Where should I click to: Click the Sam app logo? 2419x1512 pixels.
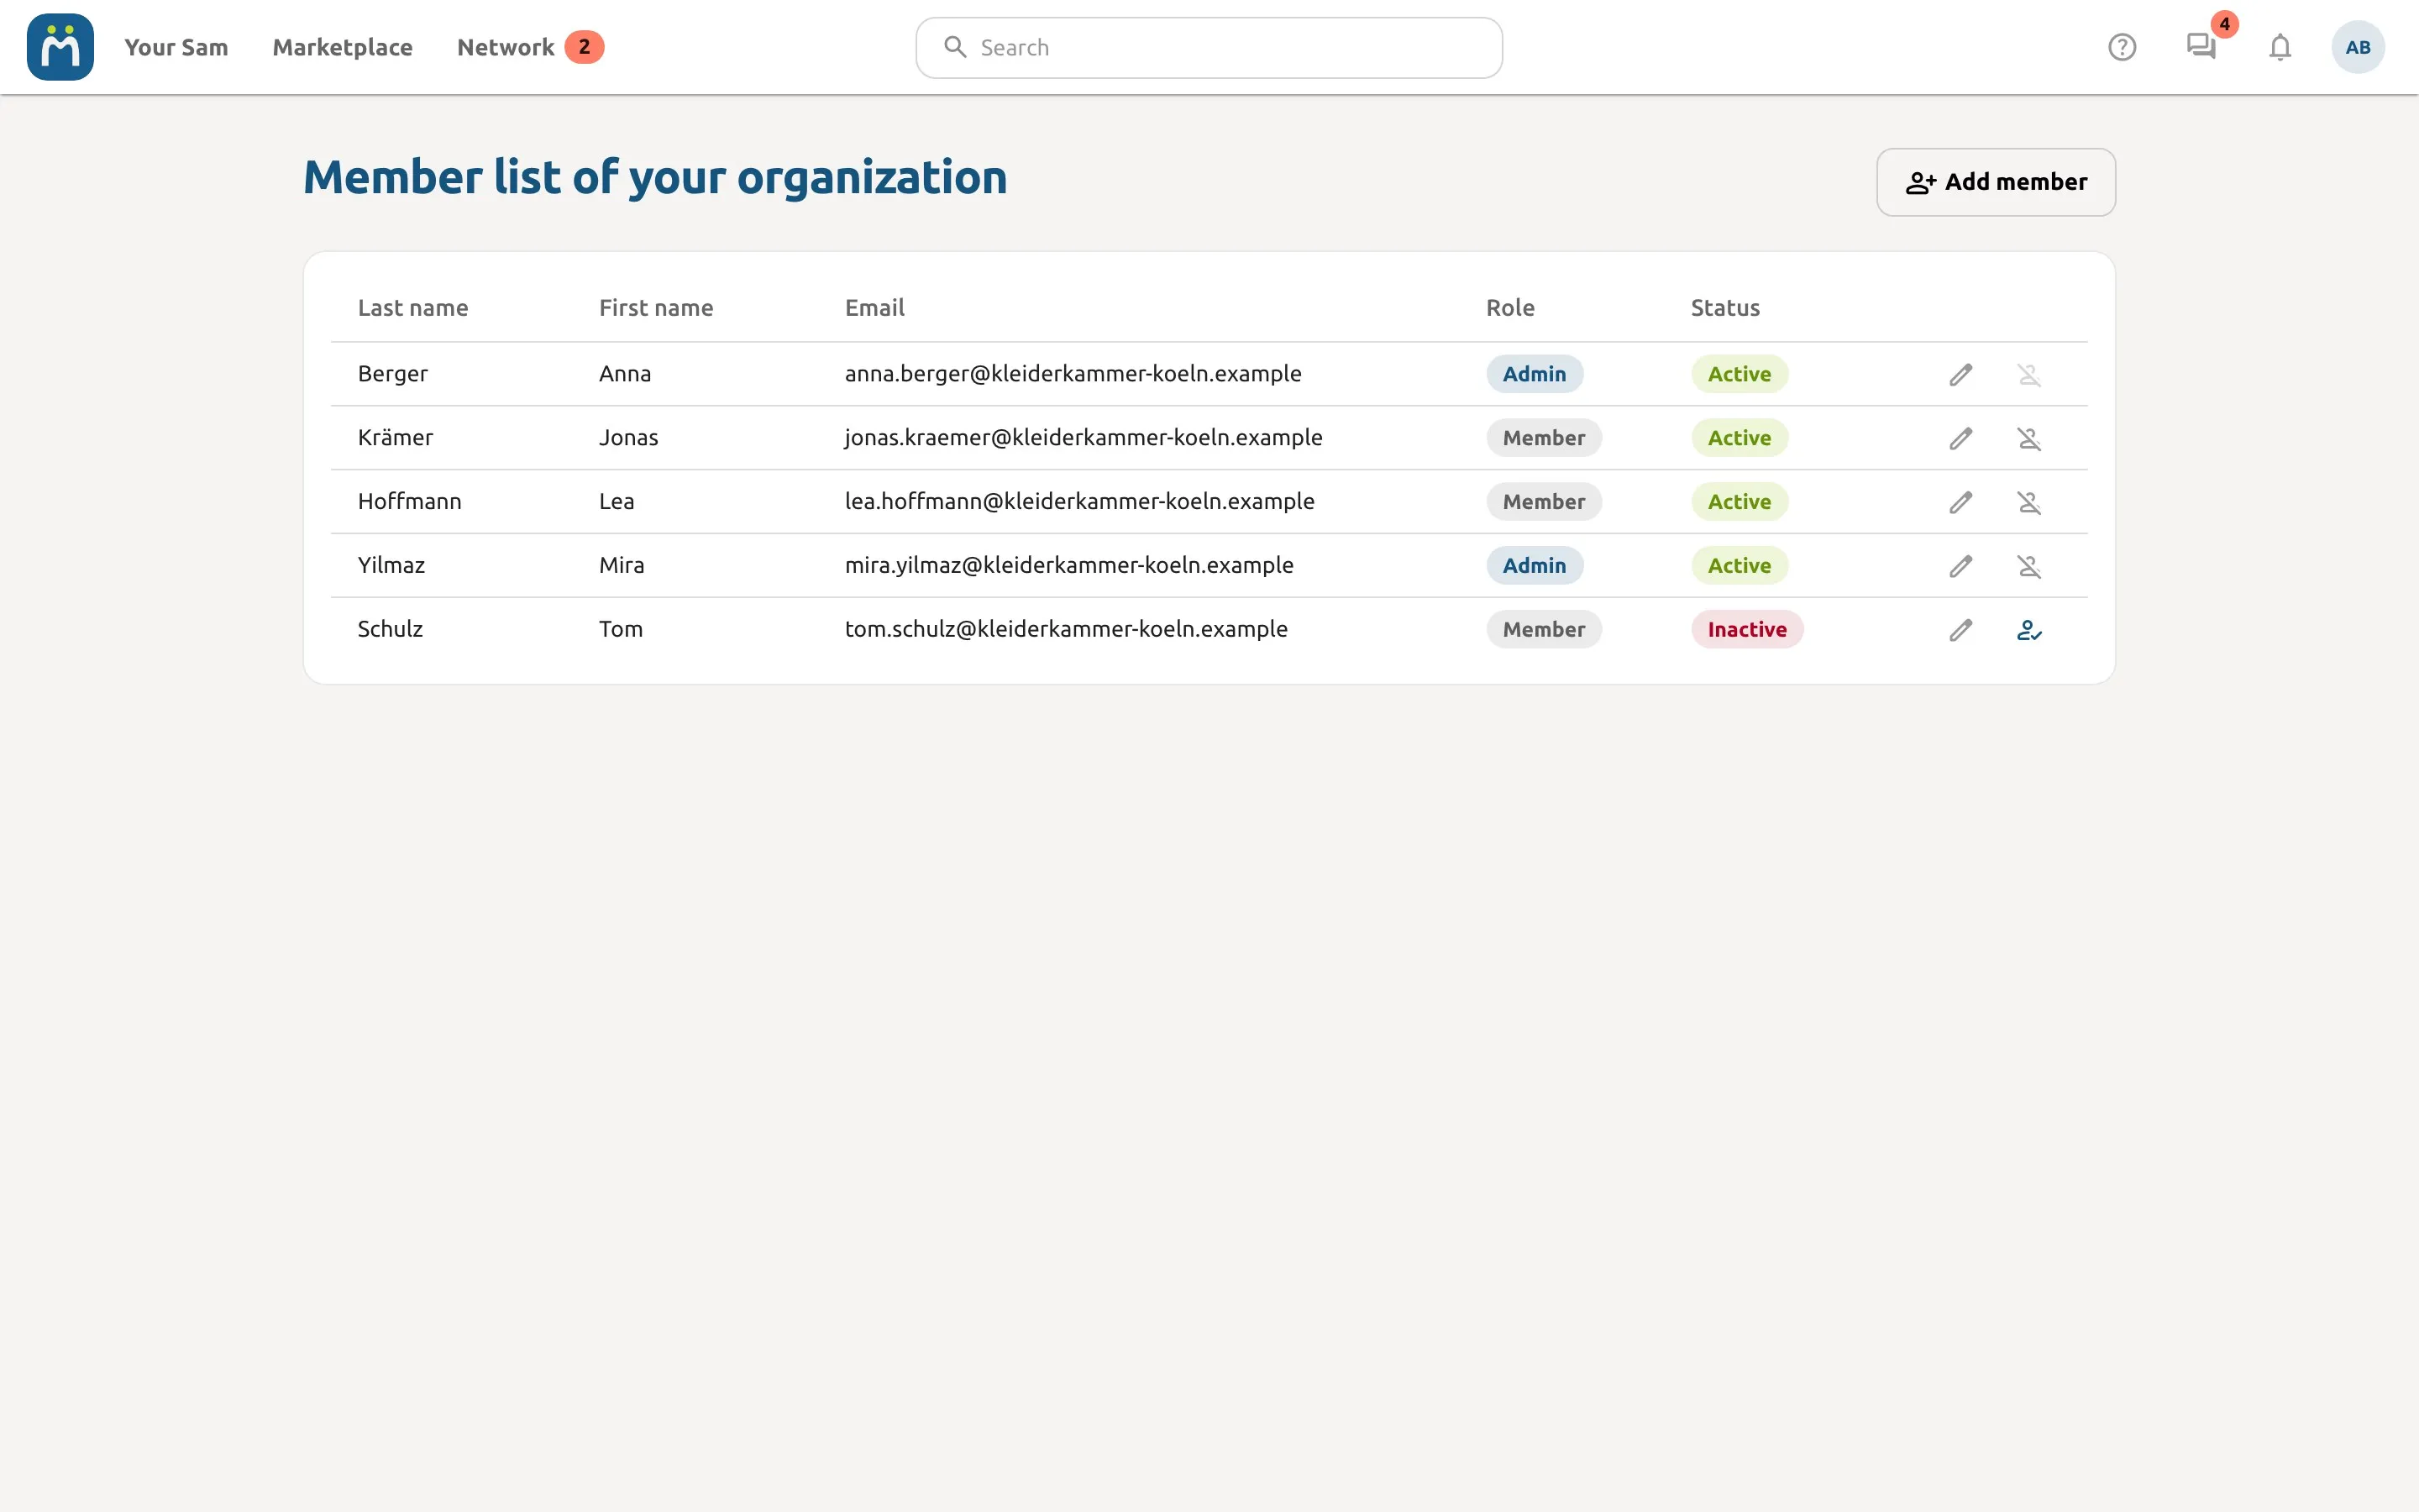[x=60, y=47]
